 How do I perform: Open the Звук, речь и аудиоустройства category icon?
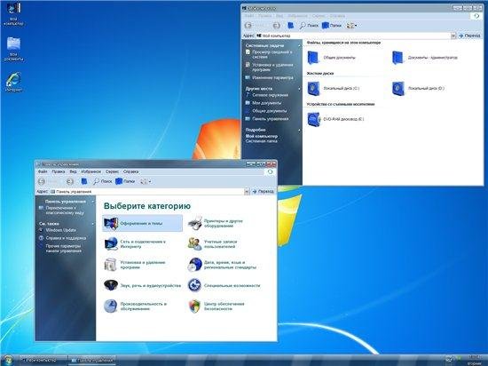111,285
